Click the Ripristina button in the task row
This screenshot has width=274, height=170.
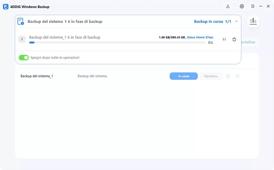[211, 76]
